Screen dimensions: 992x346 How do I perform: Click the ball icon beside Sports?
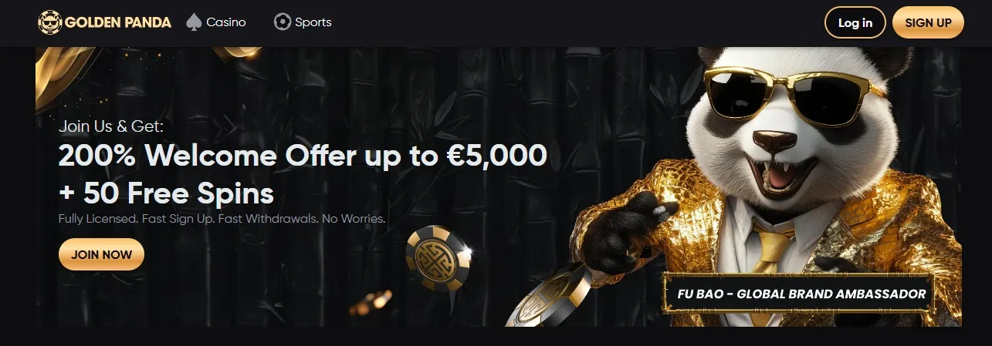[x=283, y=22]
